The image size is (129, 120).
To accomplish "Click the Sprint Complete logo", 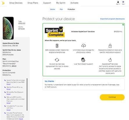I will (55, 32).
